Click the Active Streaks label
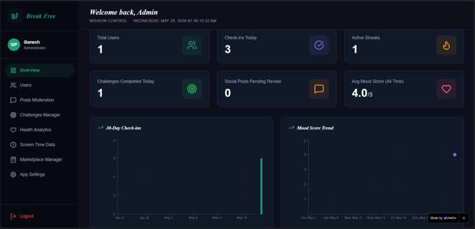The width and height of the screenshot is (475, 229). (x=365, y=38)
